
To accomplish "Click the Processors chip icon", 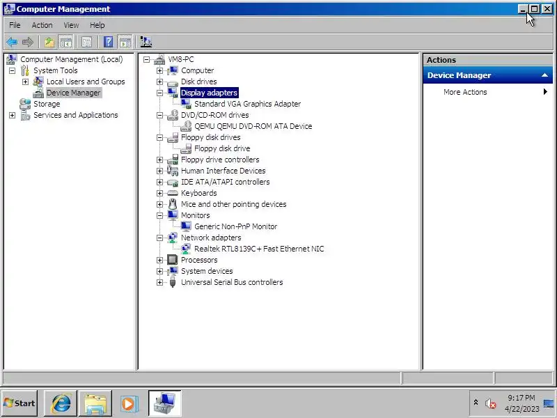I will click(x=172, y=260).
